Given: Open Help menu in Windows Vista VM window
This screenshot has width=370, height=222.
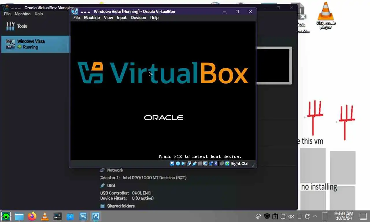Looking at the screenshot, I should pos(154,18).
